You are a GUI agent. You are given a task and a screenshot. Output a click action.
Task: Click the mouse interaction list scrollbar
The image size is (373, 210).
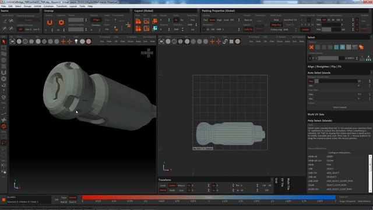370,174
